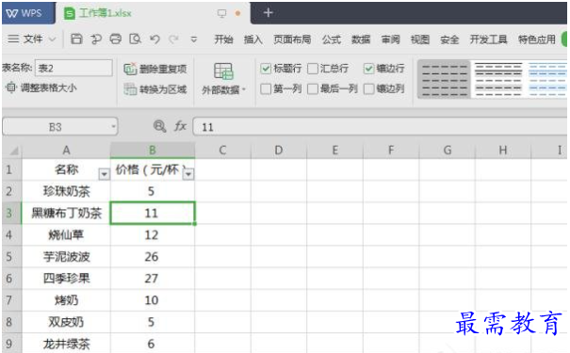Click the cell 芋泥波波
This screenshot has width=570, height=353.
pyautogui.click(x=66, y=257)
